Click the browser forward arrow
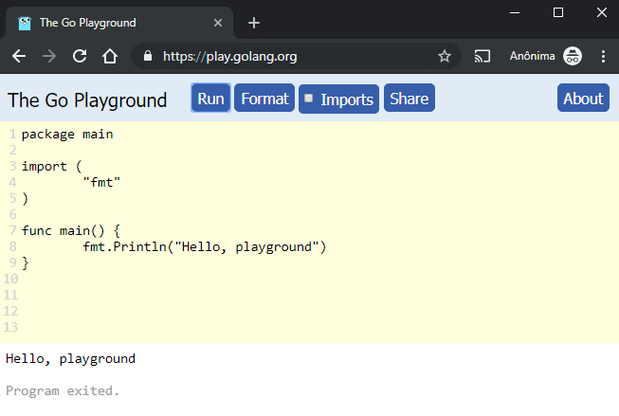 tap(49, 56)
